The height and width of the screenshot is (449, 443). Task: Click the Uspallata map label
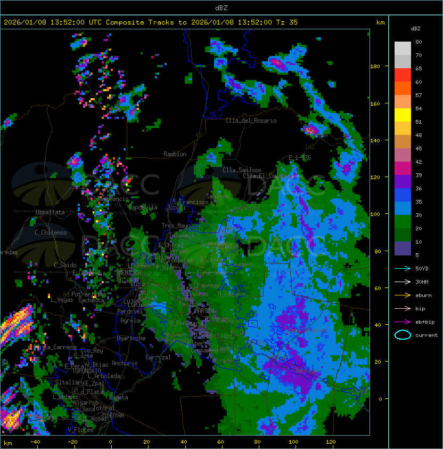[x=50, y=212]
